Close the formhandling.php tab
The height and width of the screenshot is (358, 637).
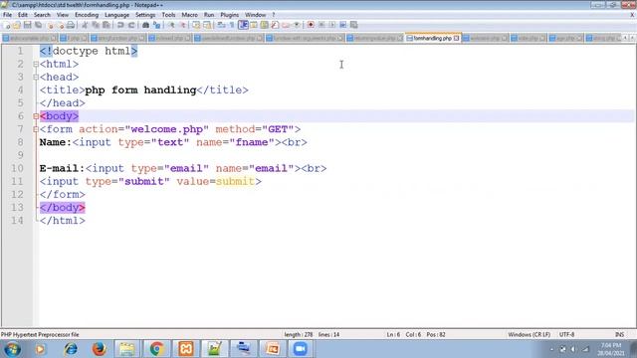coord(456,38)
